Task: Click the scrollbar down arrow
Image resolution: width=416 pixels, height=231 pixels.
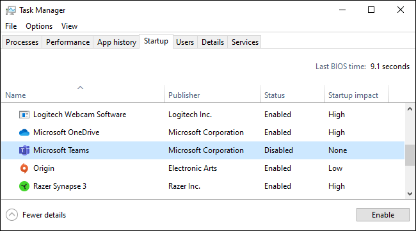Action: (410, 194)
